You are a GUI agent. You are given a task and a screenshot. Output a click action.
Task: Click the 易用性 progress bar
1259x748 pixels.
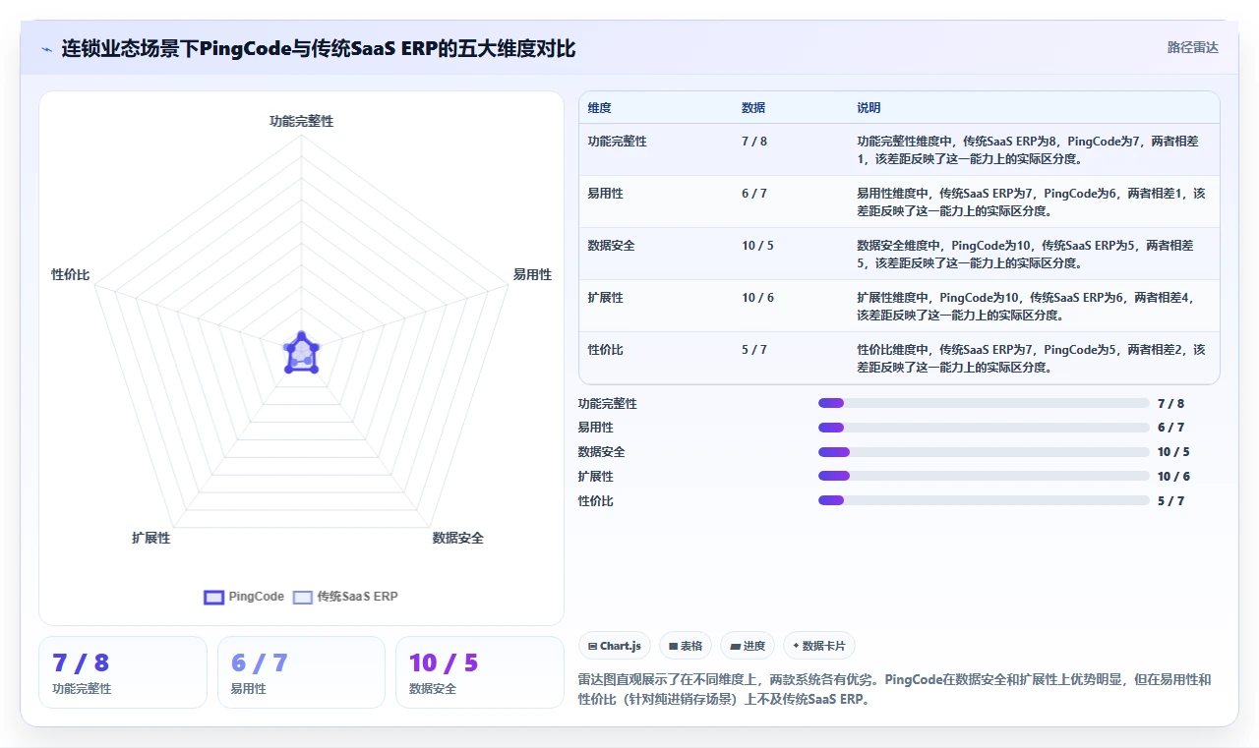tap(984, 428)
